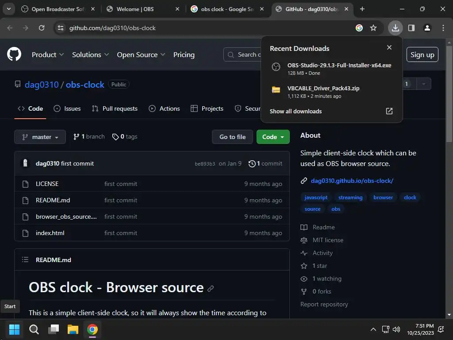Image resolution: width=453 pixels, height=340 pixels.
Task: Open File Explorer from taskbar
Action: [73, 329]
